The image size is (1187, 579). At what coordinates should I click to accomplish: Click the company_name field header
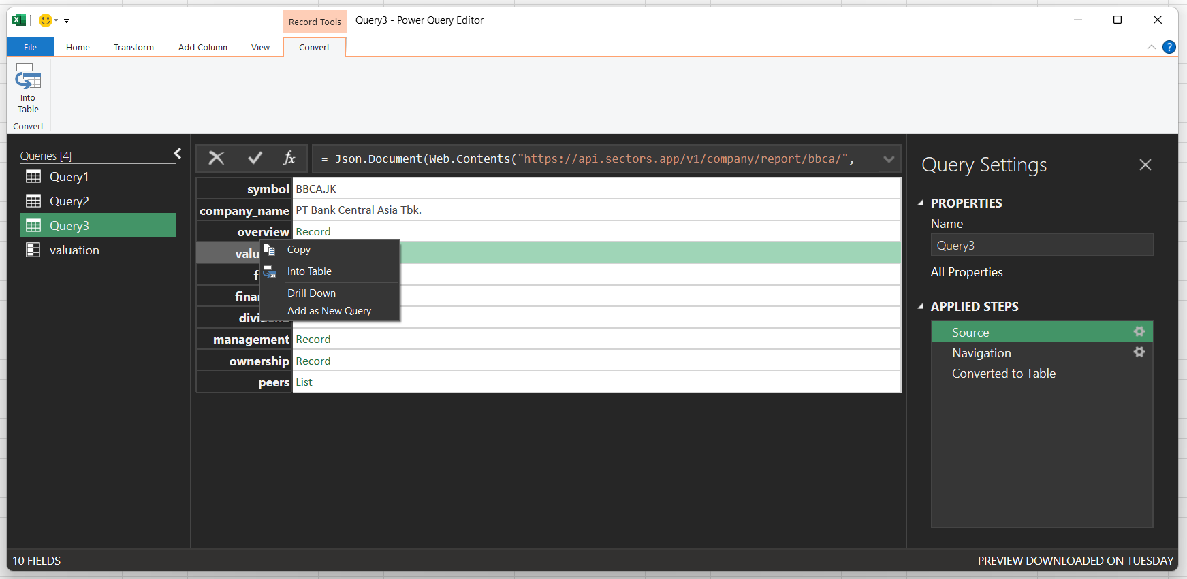coord(244,211)
